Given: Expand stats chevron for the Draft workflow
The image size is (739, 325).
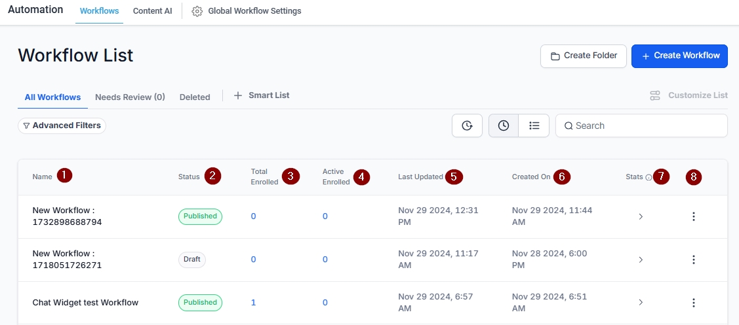Looking at the screenshot, I should click(641, 260).
